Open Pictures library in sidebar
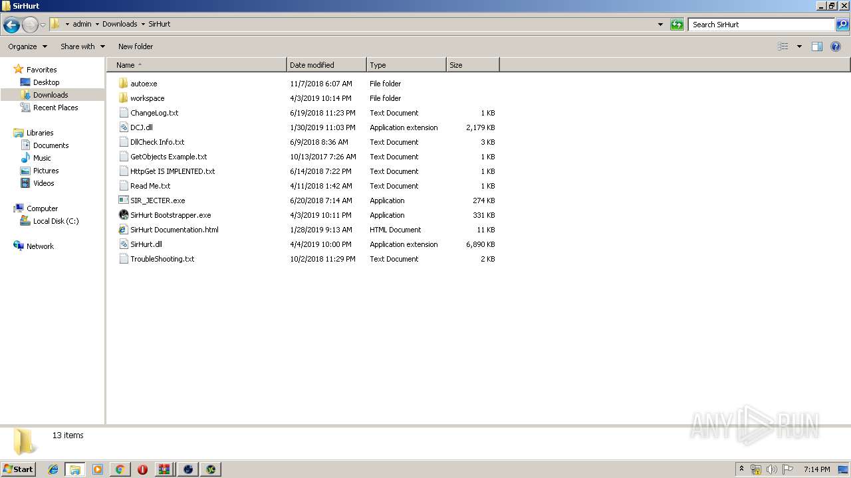The width and height of the screenshot is (851, 478). point(46,171)
